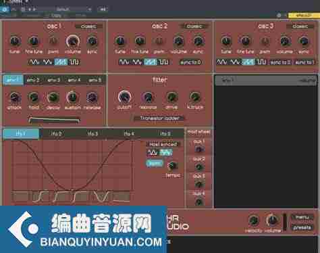Select the square waveform for osc 1

pyautogui.click(x=74, y=62)
